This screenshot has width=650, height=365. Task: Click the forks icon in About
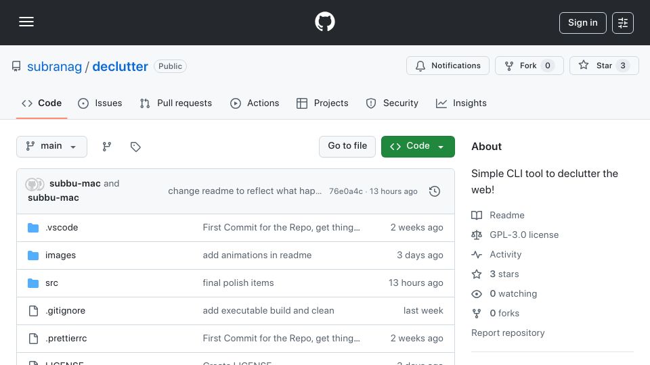coord(477,313)
